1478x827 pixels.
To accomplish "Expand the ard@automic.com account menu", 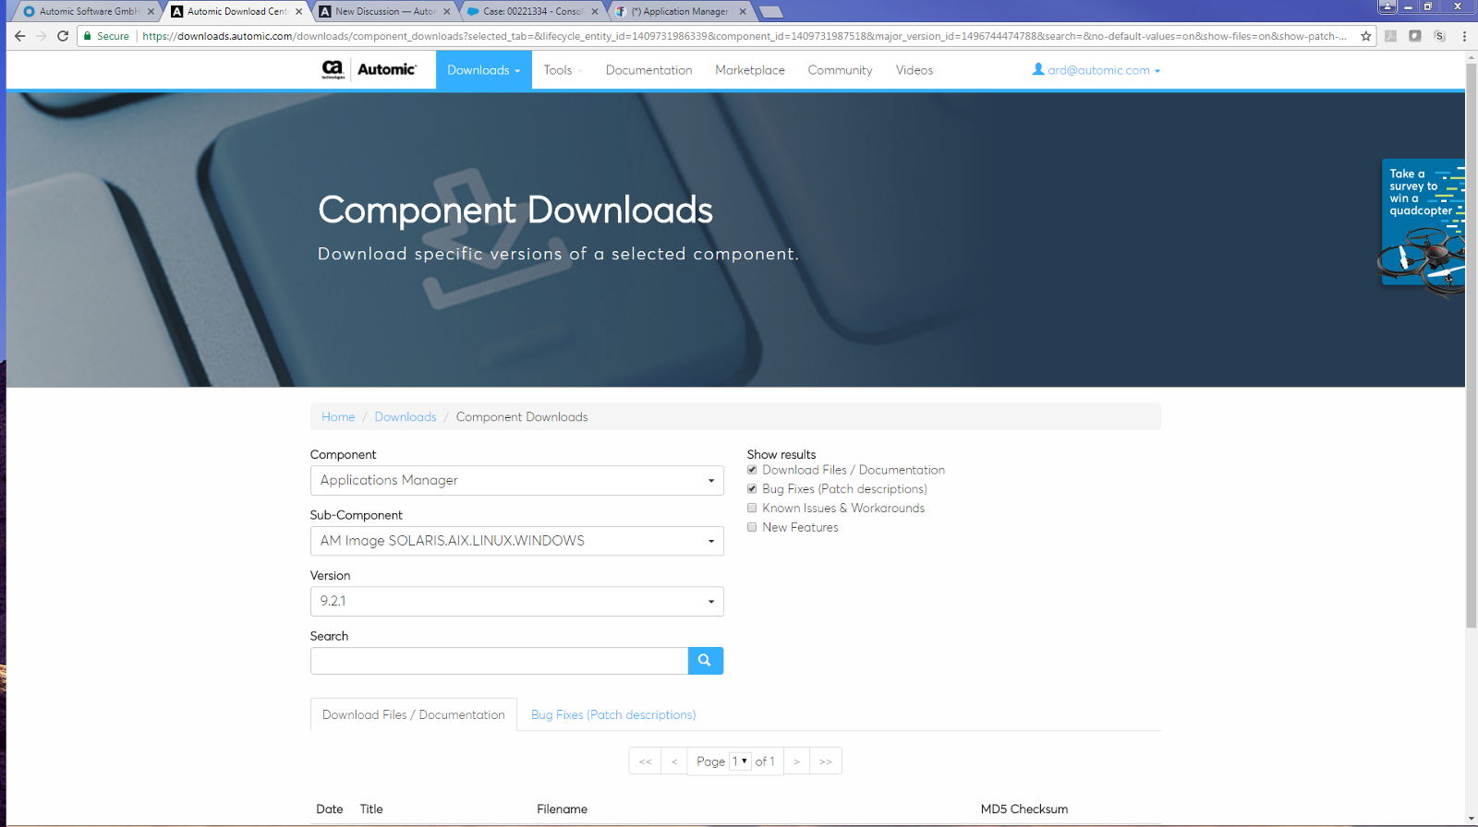I will [1096, 70].
